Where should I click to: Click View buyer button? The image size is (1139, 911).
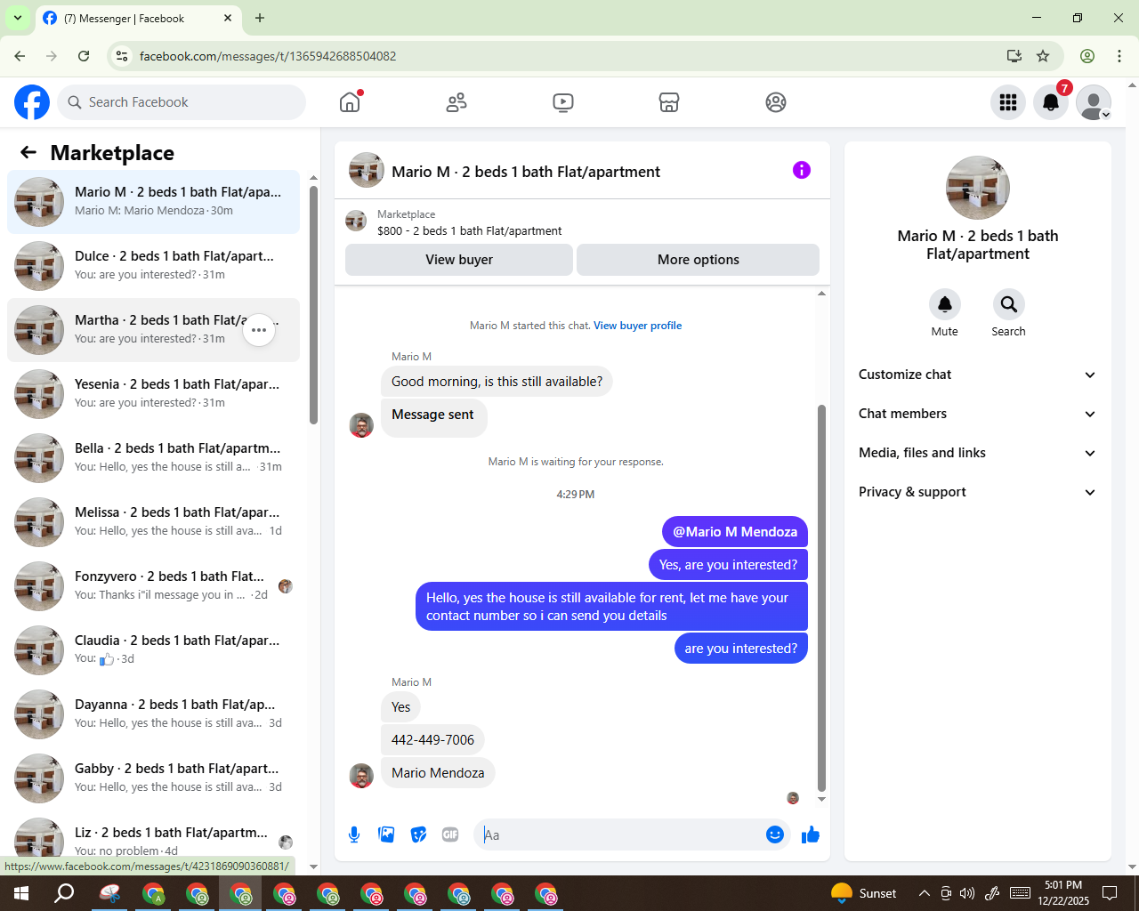[x=459, y=260]
